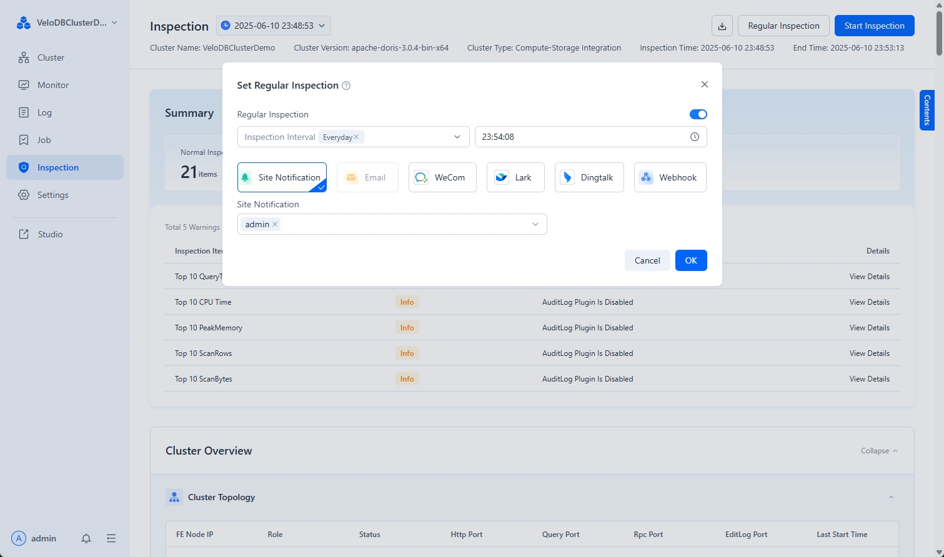The height and width of the screenshot is (557, 944).
Task: Go to Settings in the sidebar
Action: click(x=53, y=195)
